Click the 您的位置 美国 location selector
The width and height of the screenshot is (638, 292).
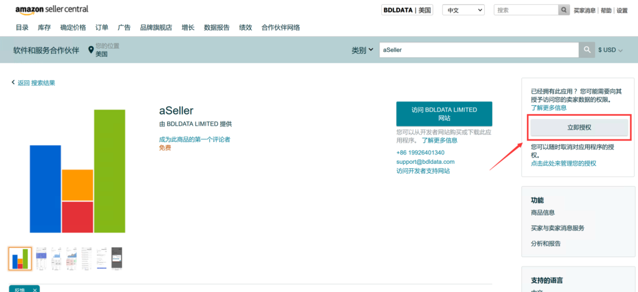point(104,50)
